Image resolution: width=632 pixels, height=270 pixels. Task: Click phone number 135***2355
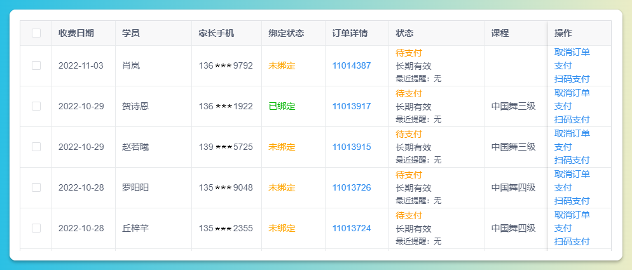pos(226,229)
